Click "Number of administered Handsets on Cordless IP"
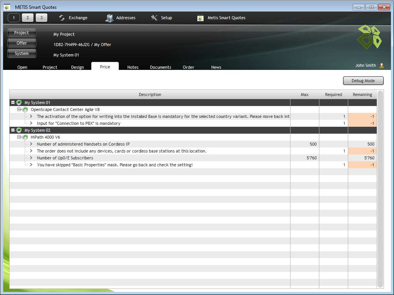 click(x=83, y=144)
